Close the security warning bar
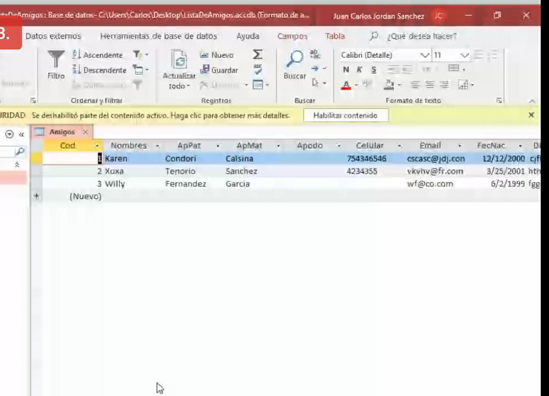This screenshot has height=396, width=549. click(531, 115)
